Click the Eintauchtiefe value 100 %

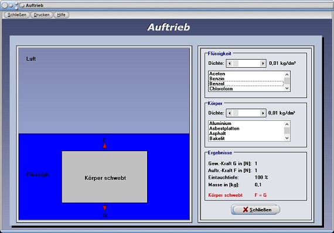[x=261, y=178]
